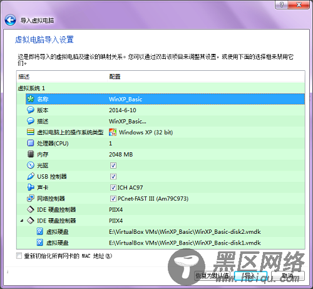Click the virtual disk icon for disk1.vmdk
This screenshot has width=313, height=289.
tap(39, 243)
